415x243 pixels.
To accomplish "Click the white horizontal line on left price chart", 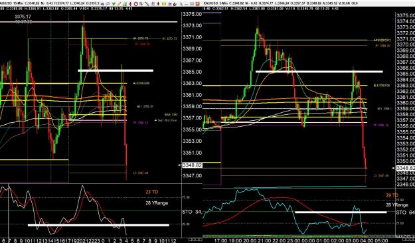I will click(116, 70).
